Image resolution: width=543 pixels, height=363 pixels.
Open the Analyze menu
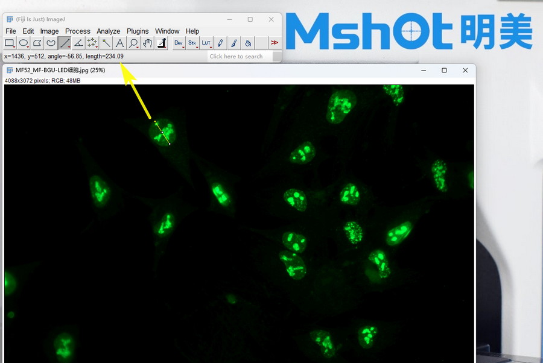(109, 31)
